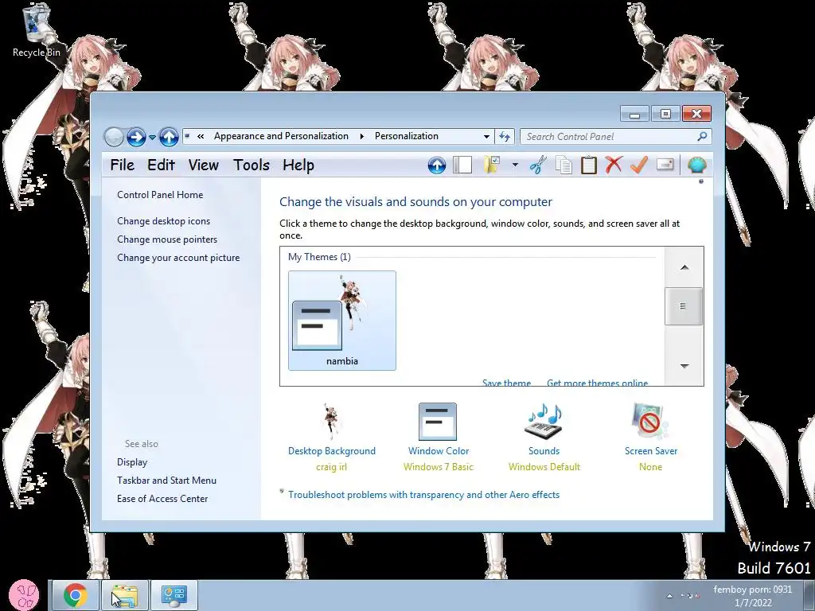The image size is (815, 611).
Task: Click the Screen Saver text link
Action: tap(651, 450)
